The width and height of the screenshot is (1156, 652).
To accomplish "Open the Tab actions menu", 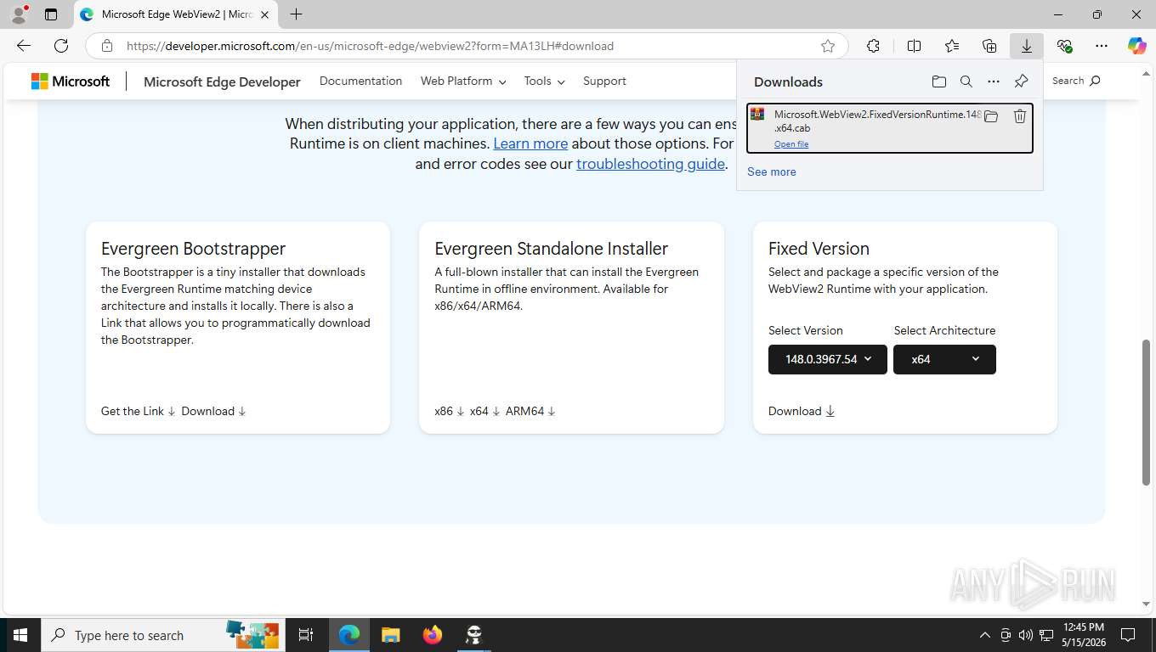I will [x=51, y=14].
